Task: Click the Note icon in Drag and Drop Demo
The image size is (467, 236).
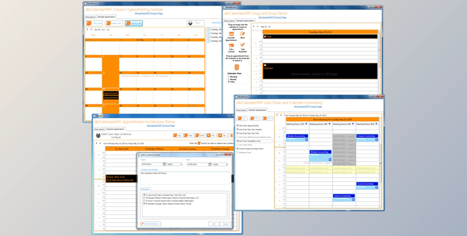Action: [242, 34]
